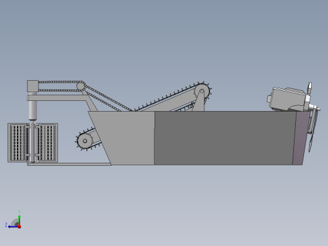Select the outboard motor housing at stern
This screenshot has height=246, width=328.
point(288,99)
